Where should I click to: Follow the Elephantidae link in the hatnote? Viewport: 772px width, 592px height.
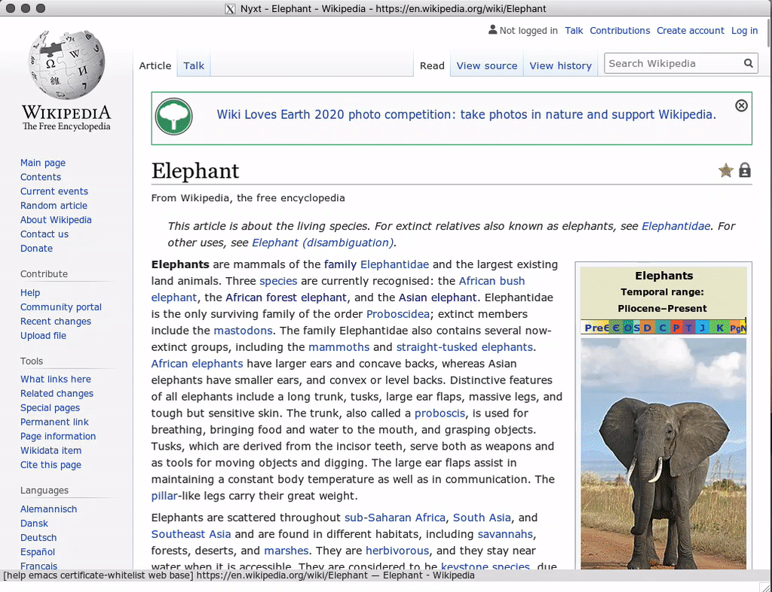(675, 226)
